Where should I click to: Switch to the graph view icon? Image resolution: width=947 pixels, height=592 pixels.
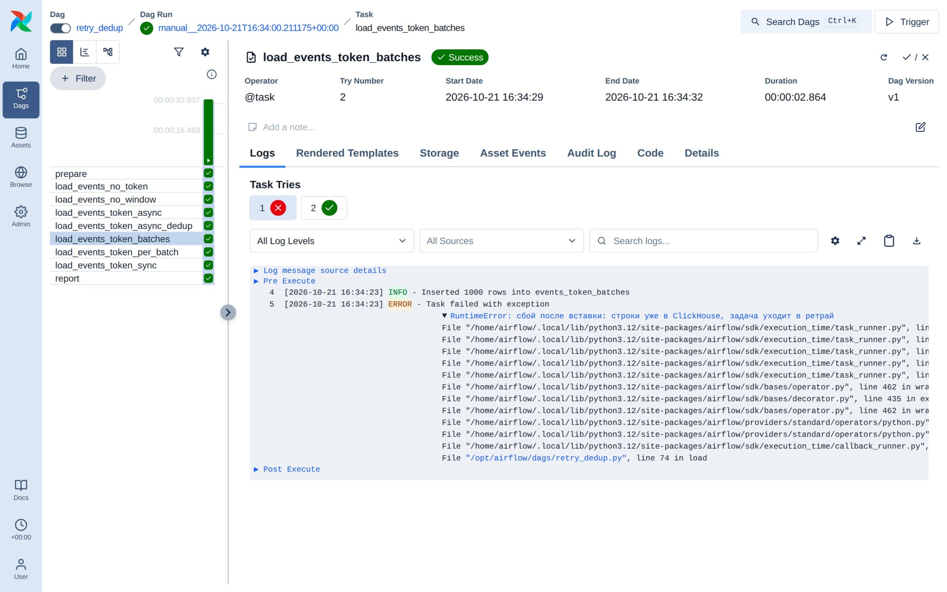tap(108, 52)
